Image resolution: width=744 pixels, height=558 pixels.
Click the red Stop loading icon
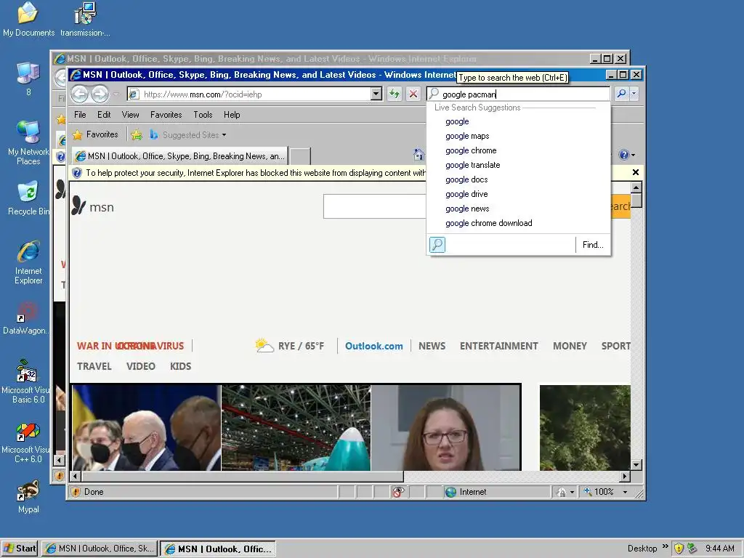click(413, 94)
